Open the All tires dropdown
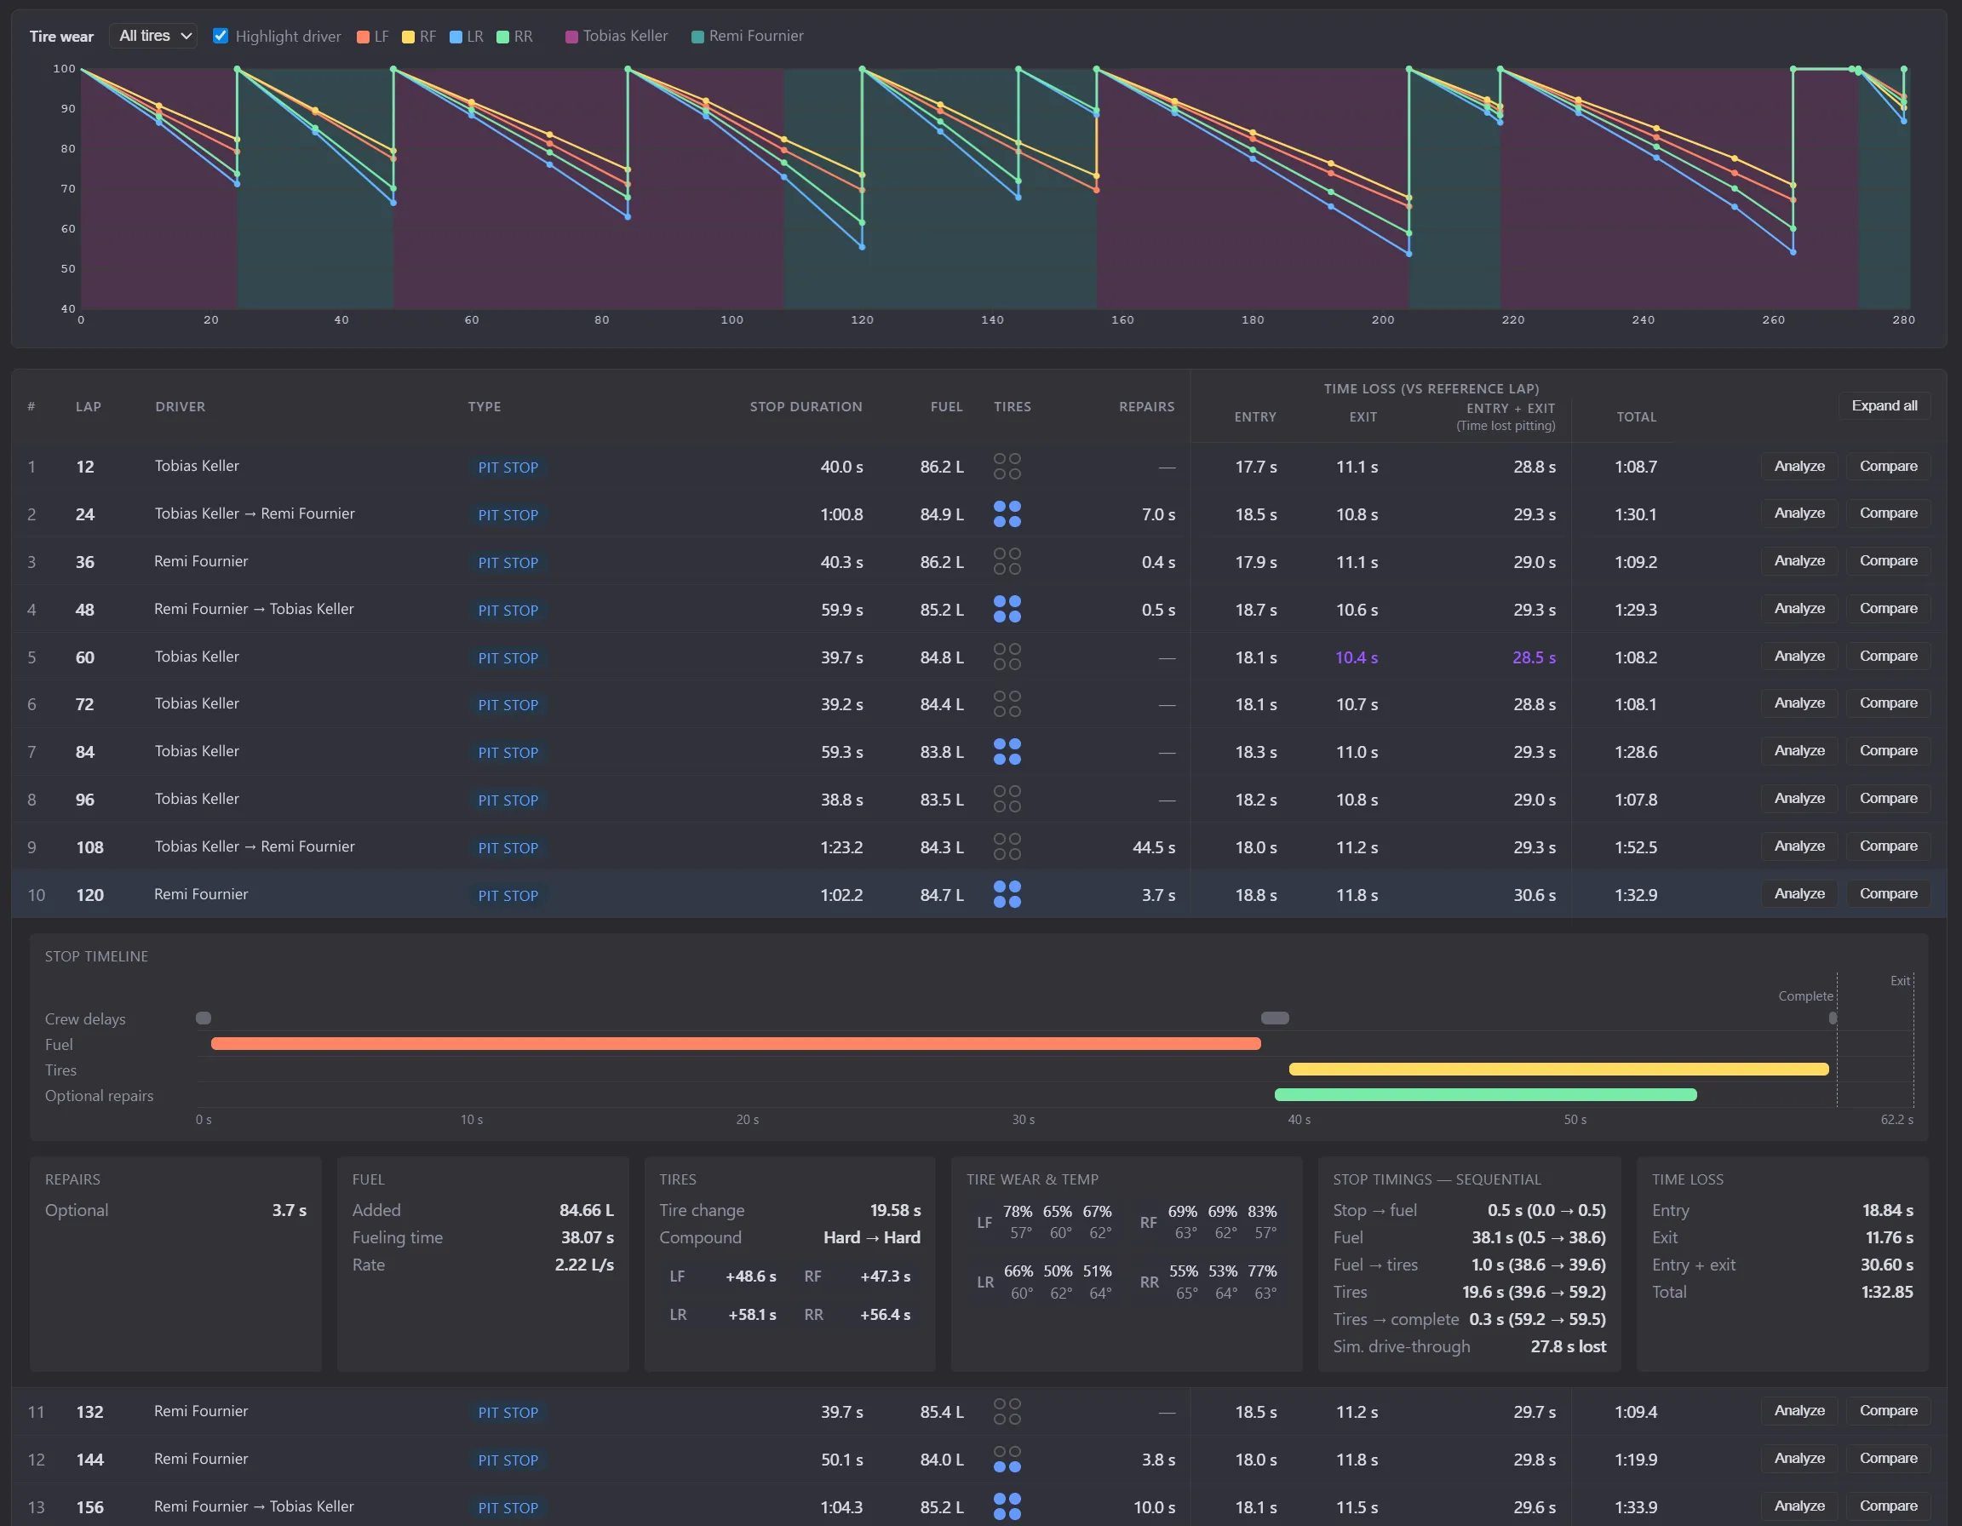1962x1526 pixels. point(153,36)
